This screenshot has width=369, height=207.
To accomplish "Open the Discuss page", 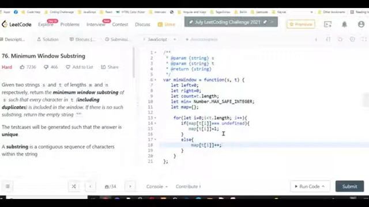I will pos(142,24).
